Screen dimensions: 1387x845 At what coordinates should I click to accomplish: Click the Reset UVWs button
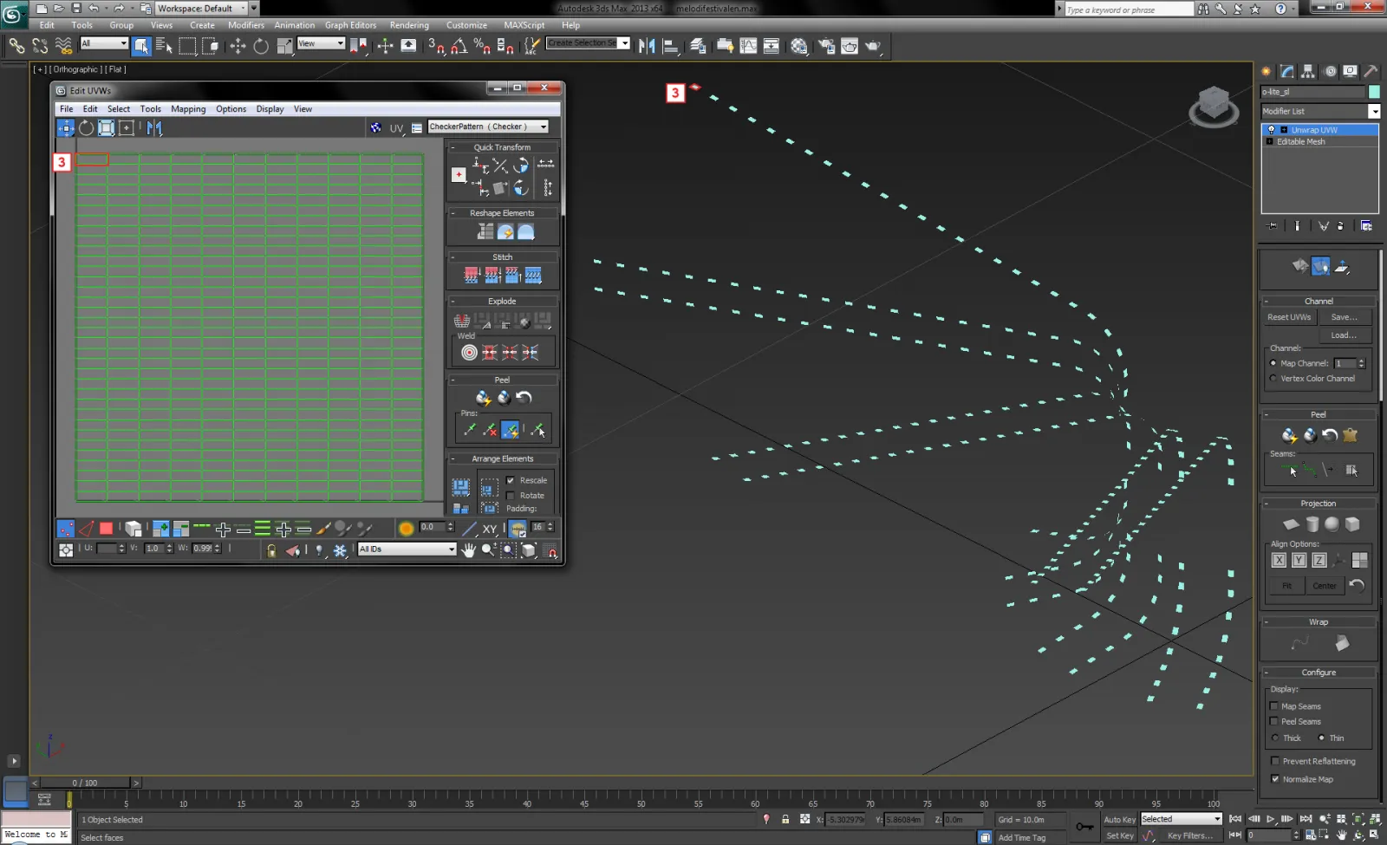(x=1289, y=317)
